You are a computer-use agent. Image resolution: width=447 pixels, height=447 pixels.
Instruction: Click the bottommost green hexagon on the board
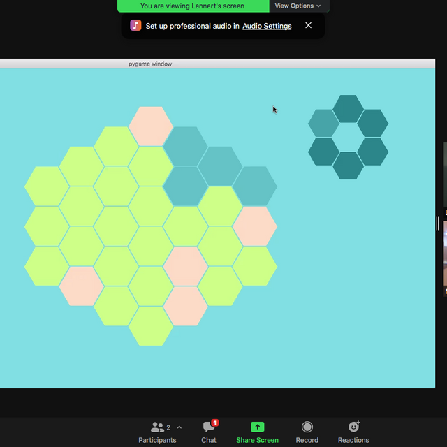click(151, 326)
